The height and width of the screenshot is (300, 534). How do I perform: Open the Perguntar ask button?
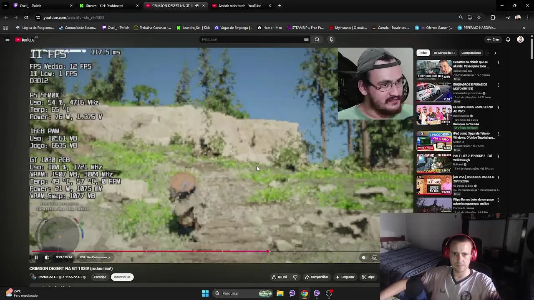tap(345, 277)
